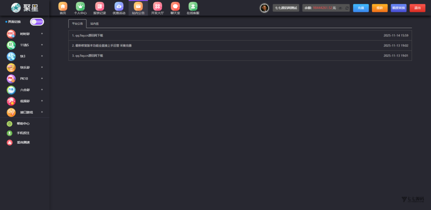The height and width of the screenshot is (210, 431).
Task: Click the user avatar thumbnail
Action: coord(264,8)
